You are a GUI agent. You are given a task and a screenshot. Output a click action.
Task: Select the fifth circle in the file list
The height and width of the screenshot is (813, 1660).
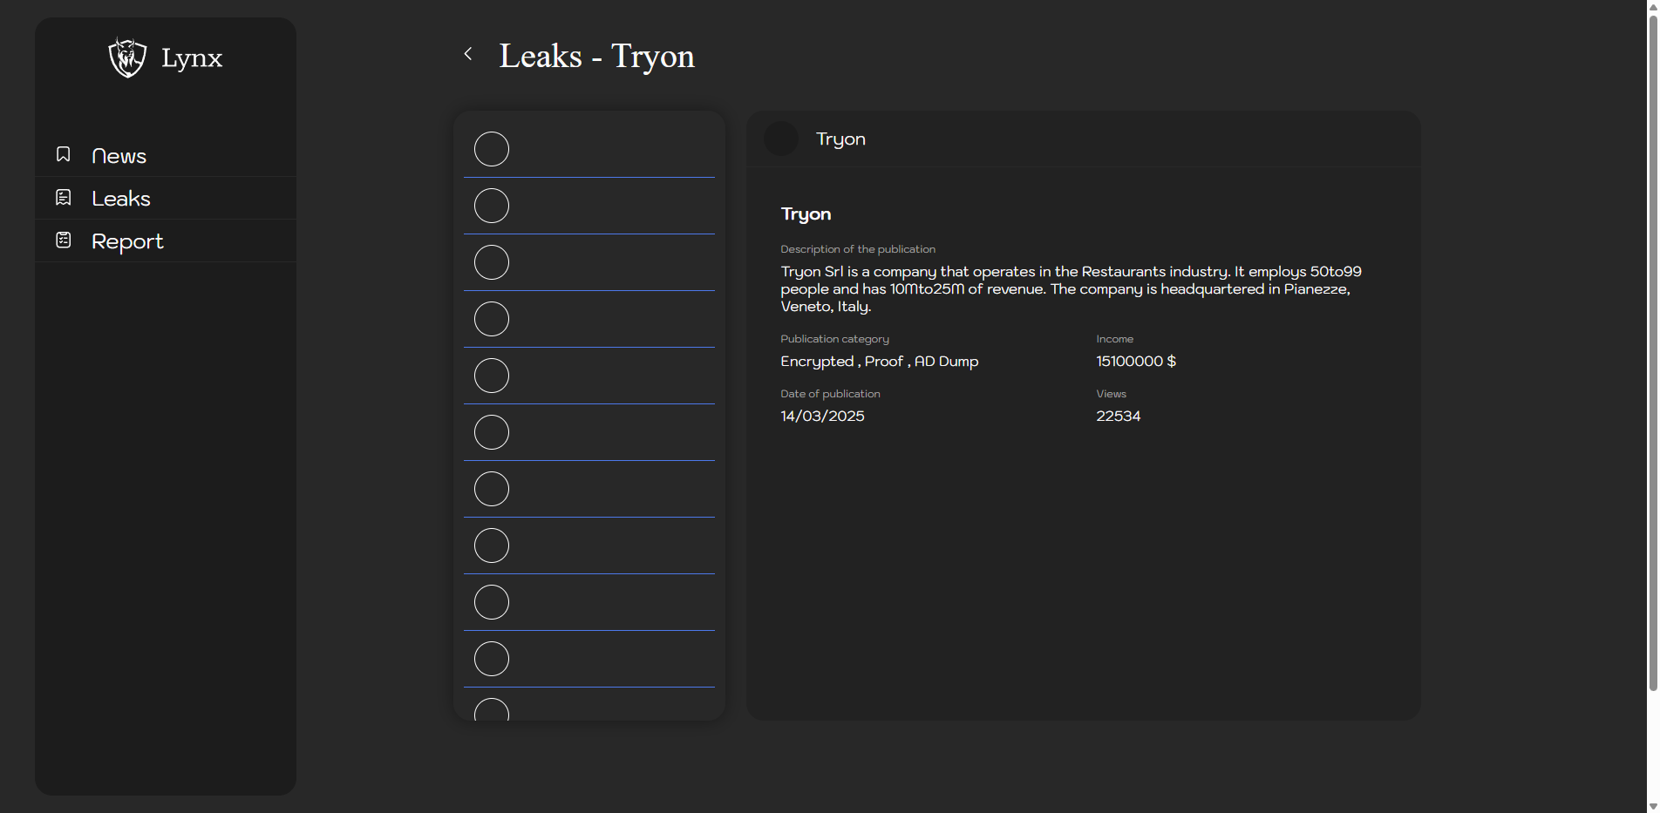[492, 376]
